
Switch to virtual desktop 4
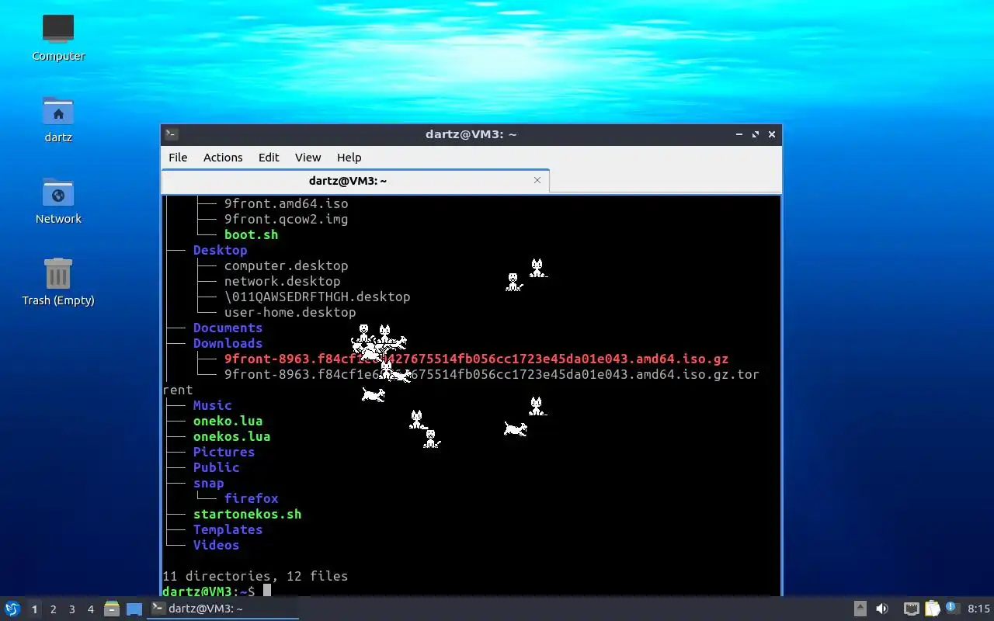tap(90, 609)
